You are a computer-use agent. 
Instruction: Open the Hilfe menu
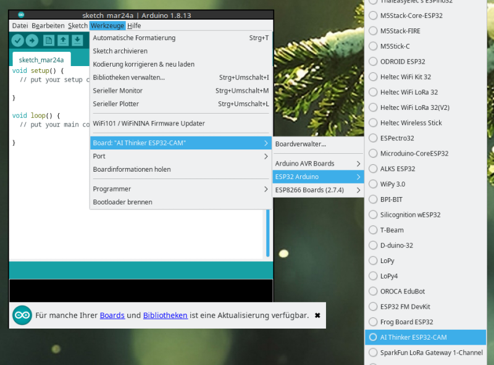(134, 26)
